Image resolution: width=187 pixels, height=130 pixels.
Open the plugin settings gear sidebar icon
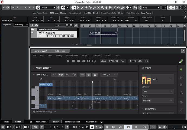coord(181,110)
